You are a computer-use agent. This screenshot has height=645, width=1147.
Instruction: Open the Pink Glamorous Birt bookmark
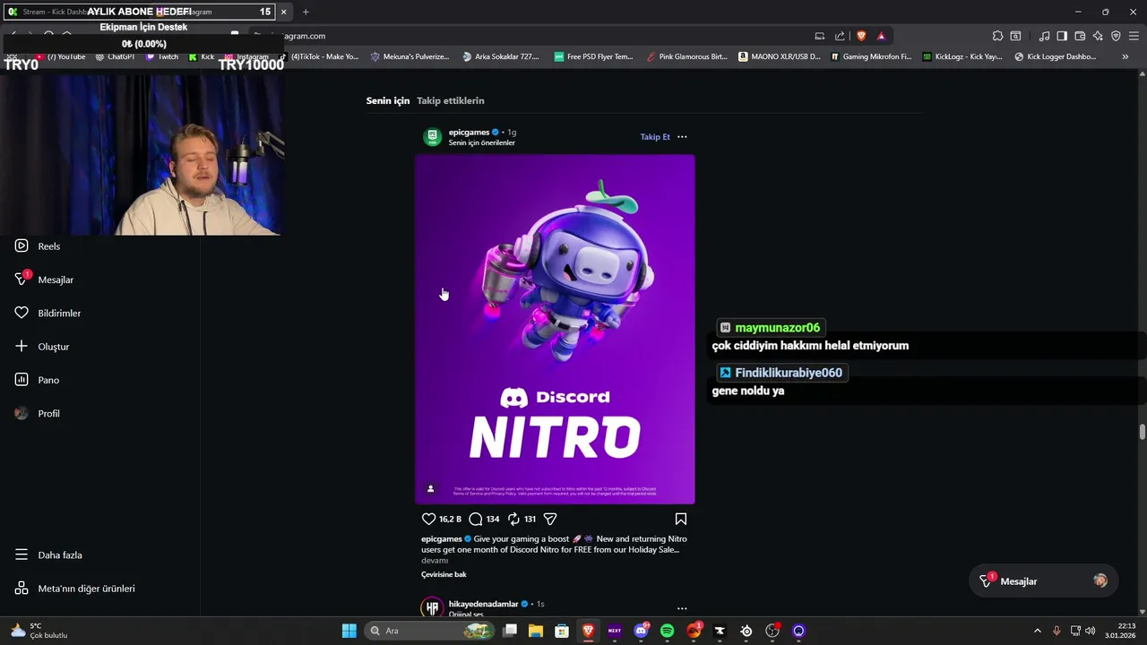(686, 56)
